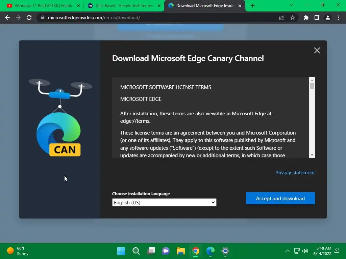This screenshot has width=346, height=259.
Task: Click the Chrome taskbar icon
Action: 196,251
